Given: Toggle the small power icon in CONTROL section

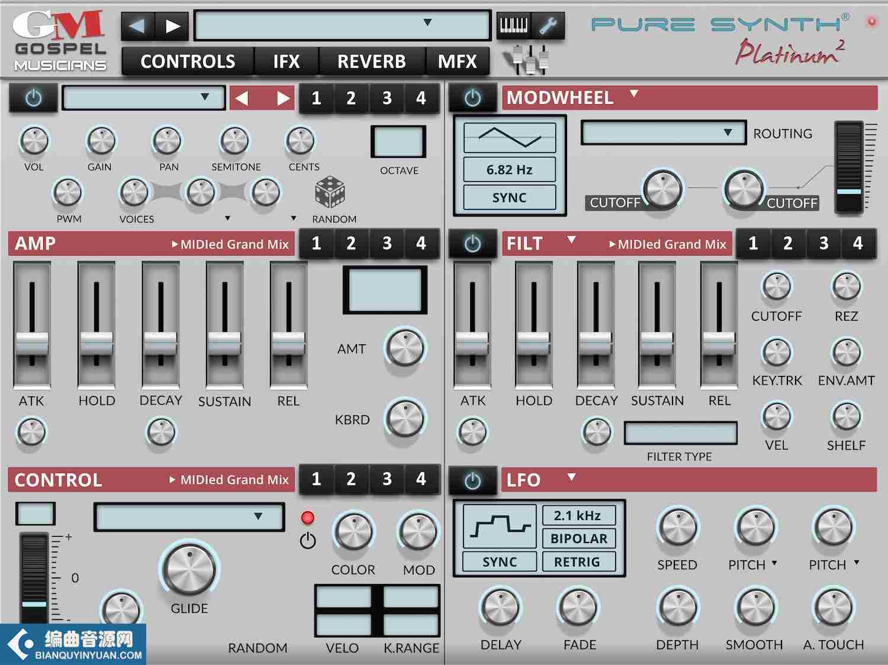Looking at the screenshot, I should 308,540.
